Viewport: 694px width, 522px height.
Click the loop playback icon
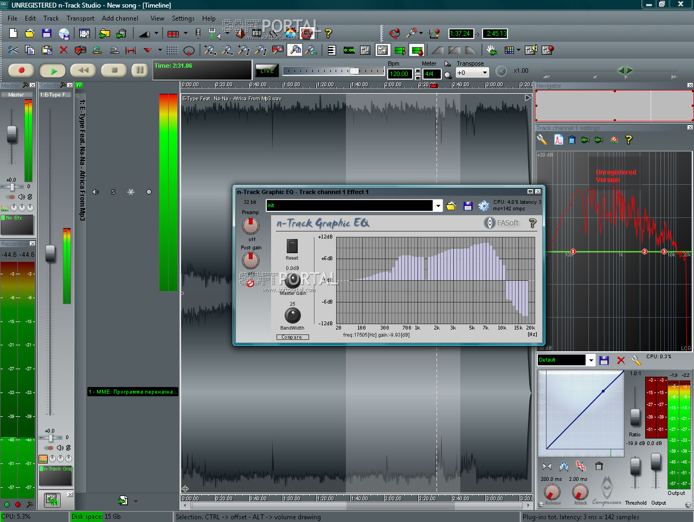[x=189, y=50]
